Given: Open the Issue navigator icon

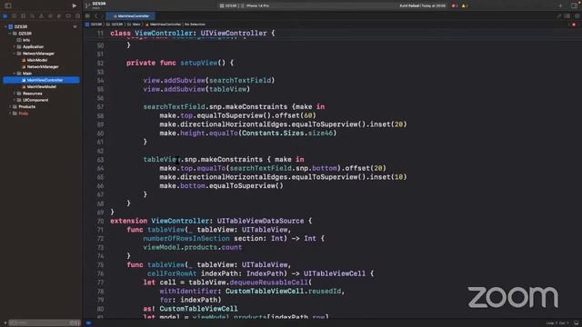Looking at the screenshot, I should pos(41,16).
